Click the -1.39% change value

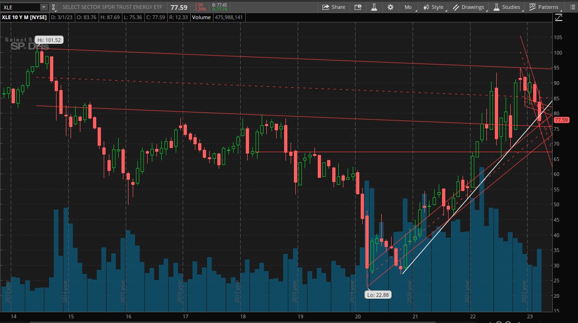[199, 9]
